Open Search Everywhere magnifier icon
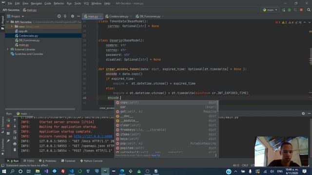Screen dimensions: 312x175 click(309, 10)
